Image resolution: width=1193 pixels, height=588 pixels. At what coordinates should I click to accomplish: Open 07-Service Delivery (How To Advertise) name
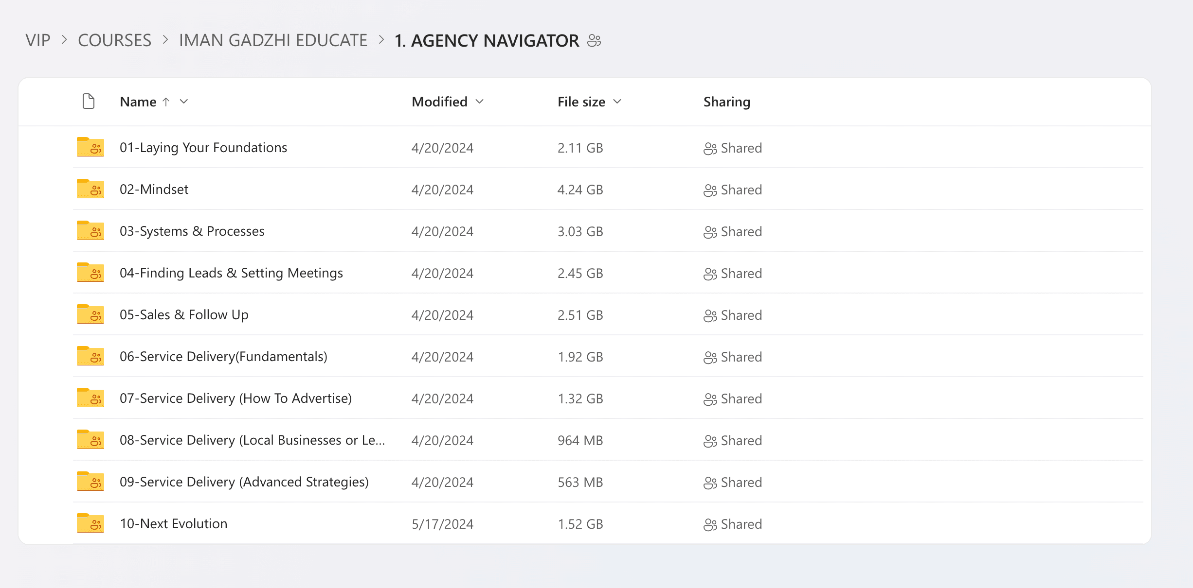point(235,398)
